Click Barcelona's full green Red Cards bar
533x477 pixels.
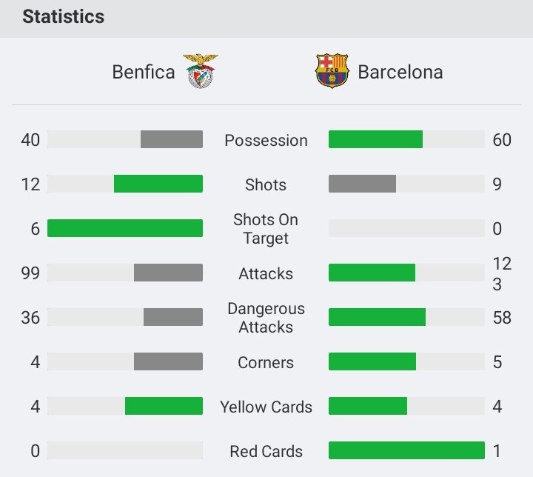[406, 450]
